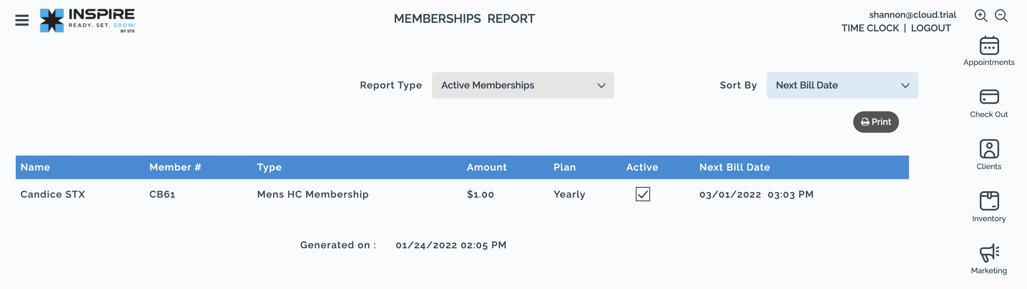Zoom out with the magnifier minus icon
The image size is (1027, 289).
point(1001,16)
